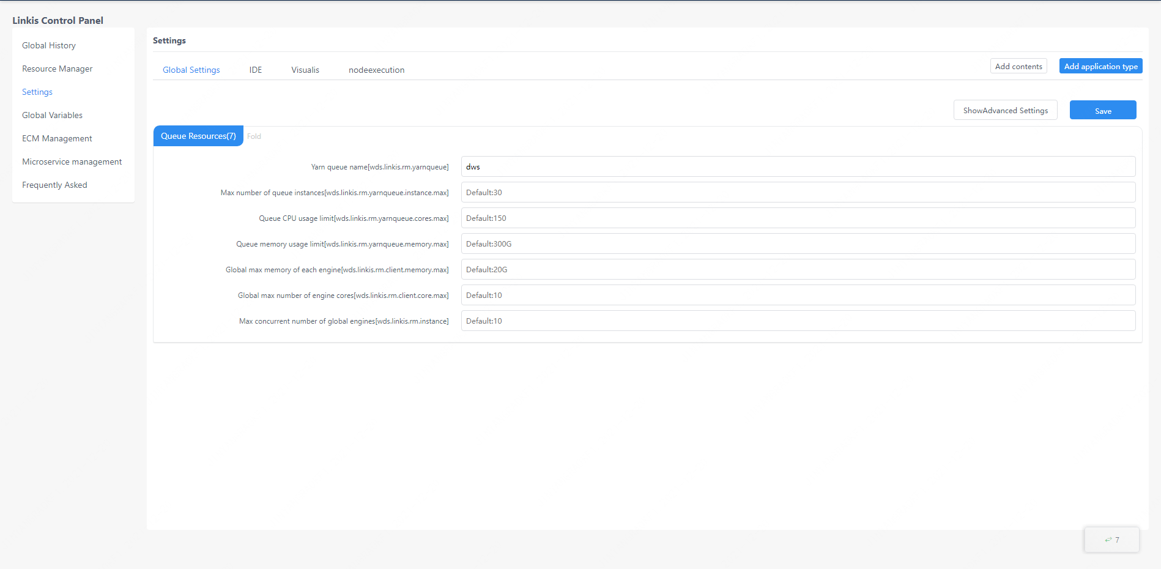Open Global Variables from the sidebar
The image size is (1161, 569).
point(52,115)
